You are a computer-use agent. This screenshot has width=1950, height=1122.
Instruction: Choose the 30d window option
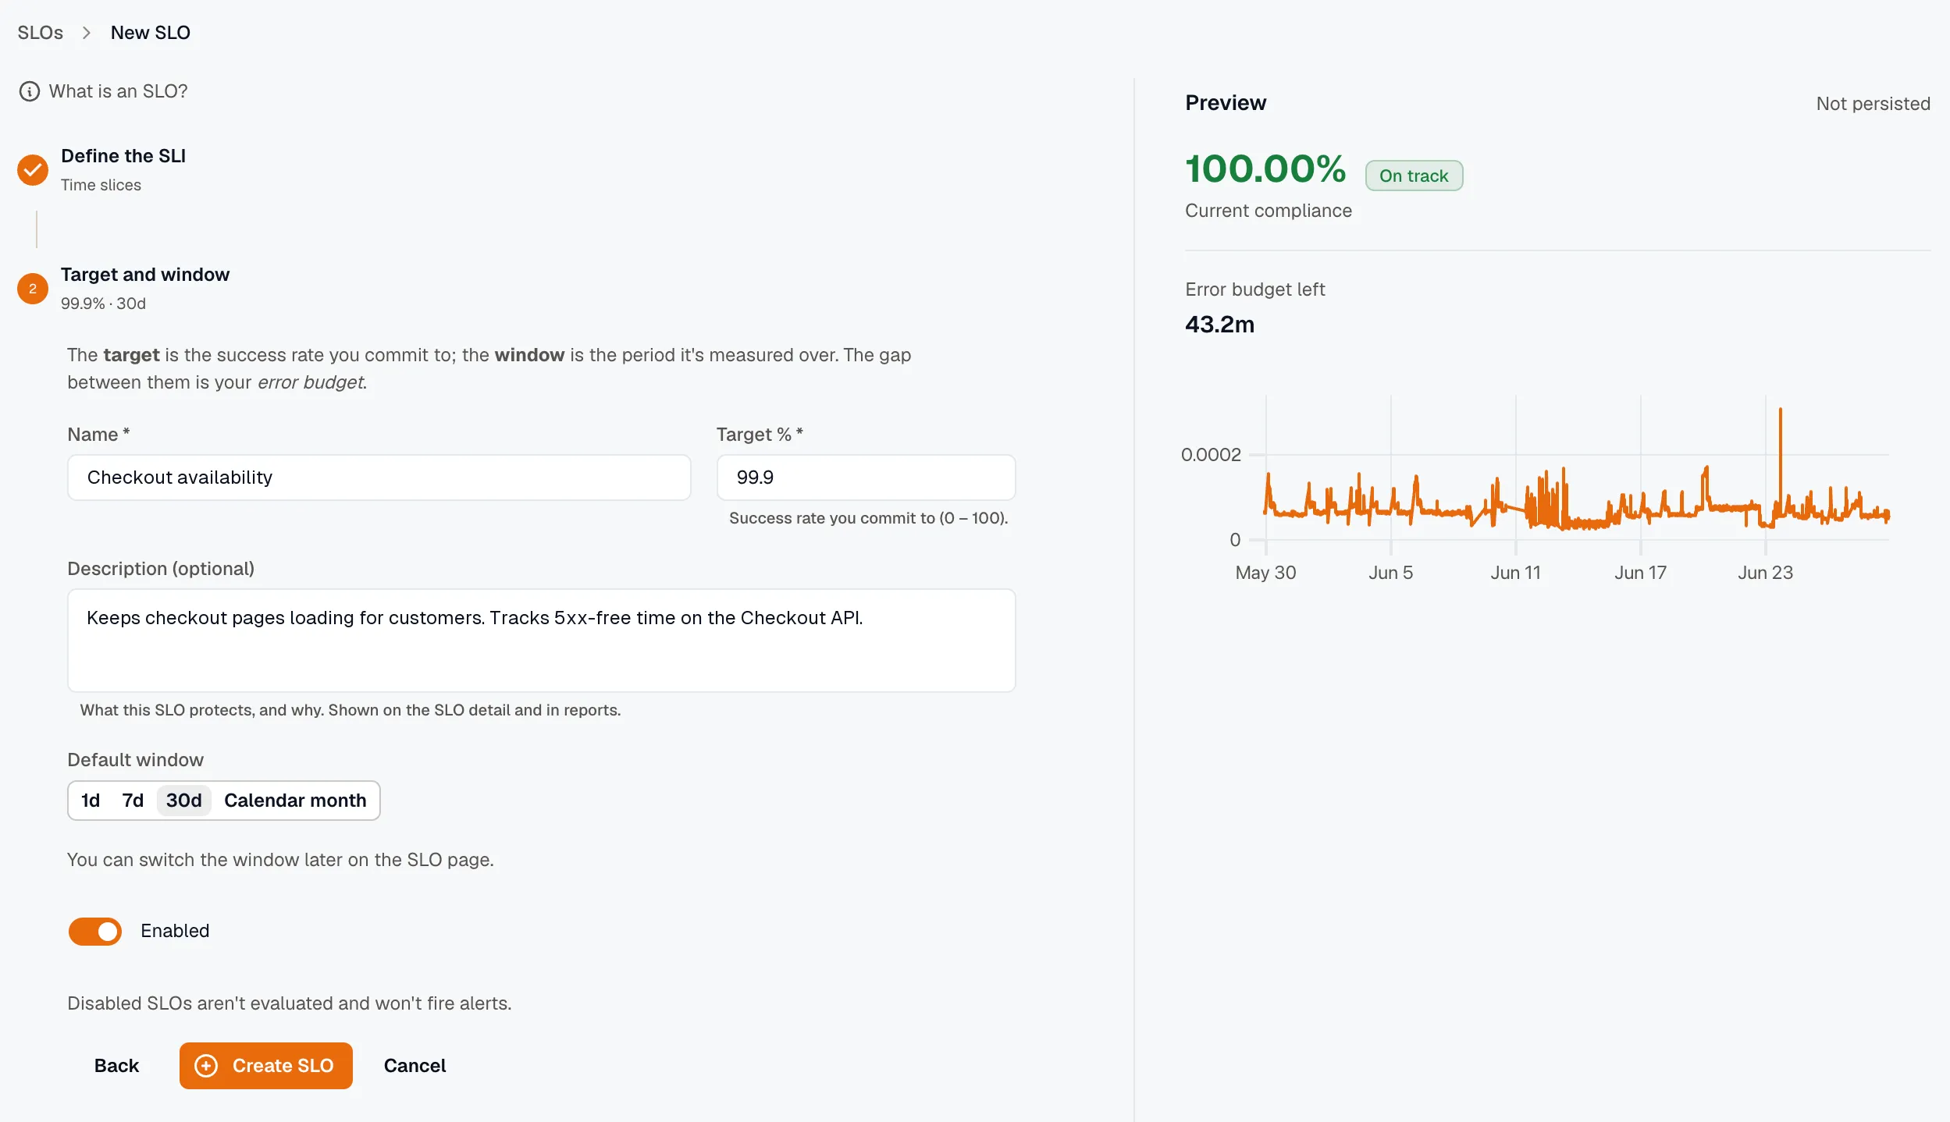pyautogui.click(x=184, y=801)
